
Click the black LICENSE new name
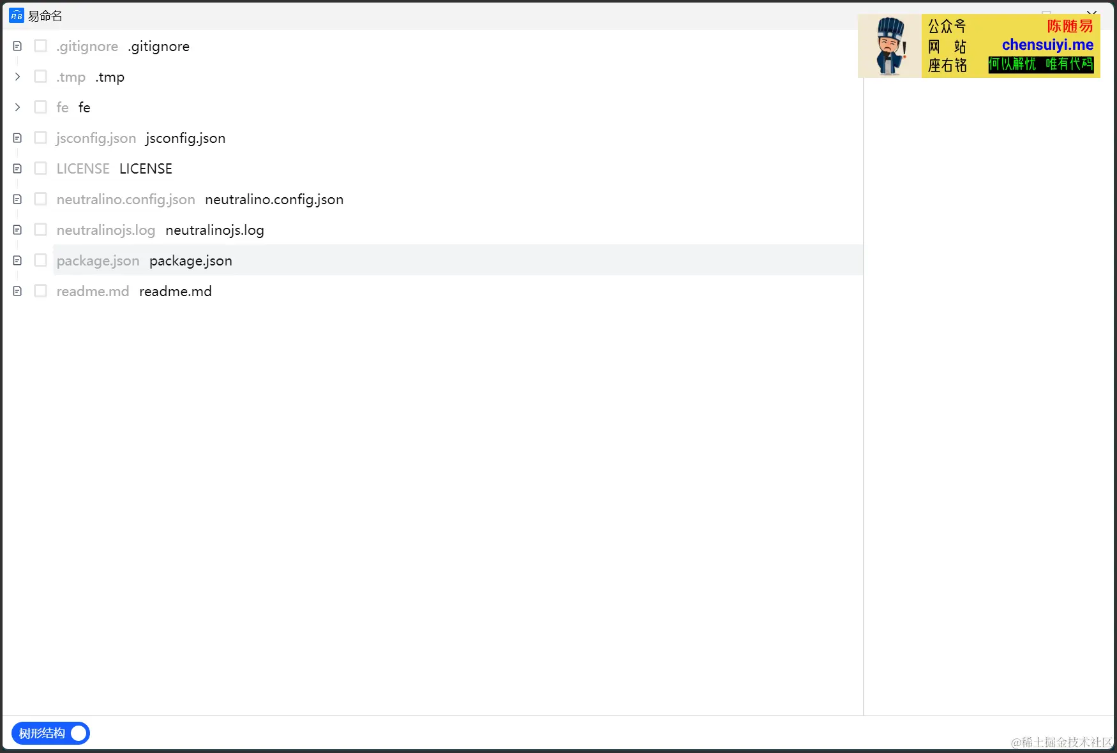(146, 169)
